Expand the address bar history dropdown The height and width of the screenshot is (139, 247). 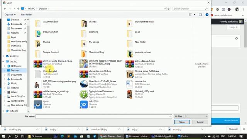pos(165,8)
